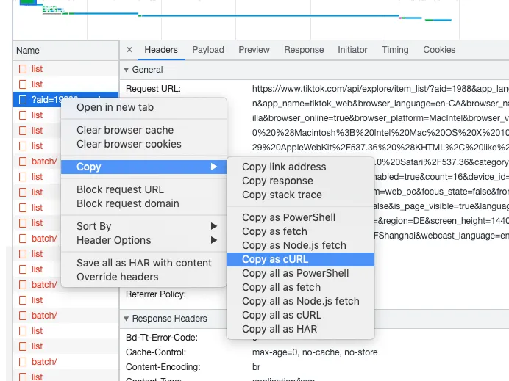Image resolution: width=509 pixels, height=381 pixels.
Task: Click the document icon of ?aid= request
Action: [x=23, y=100]
